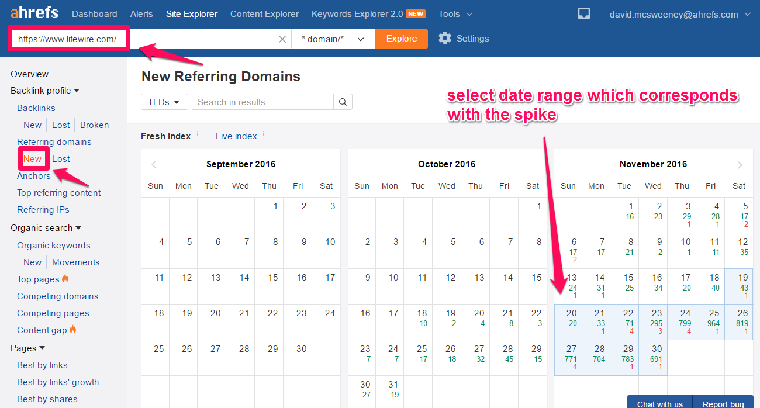Switch to Site Explorer

click(x=192, y=13)
